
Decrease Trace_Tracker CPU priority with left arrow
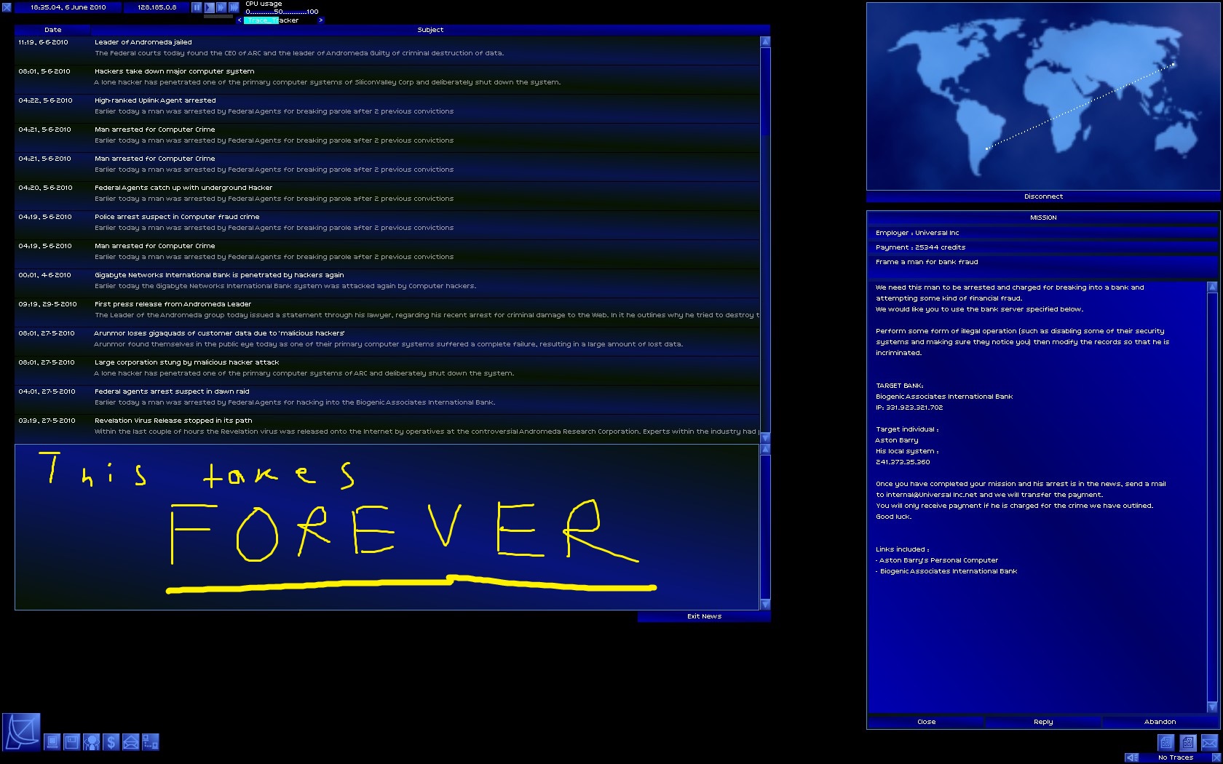240,20
